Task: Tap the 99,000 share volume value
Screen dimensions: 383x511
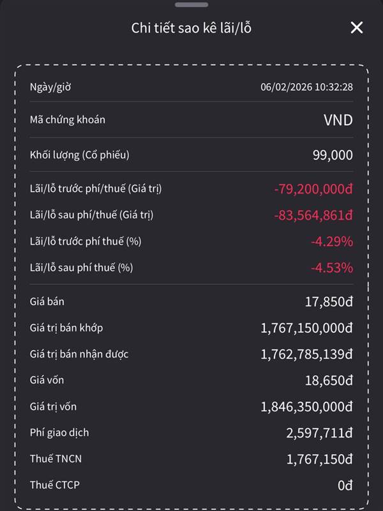Action: 333,155
